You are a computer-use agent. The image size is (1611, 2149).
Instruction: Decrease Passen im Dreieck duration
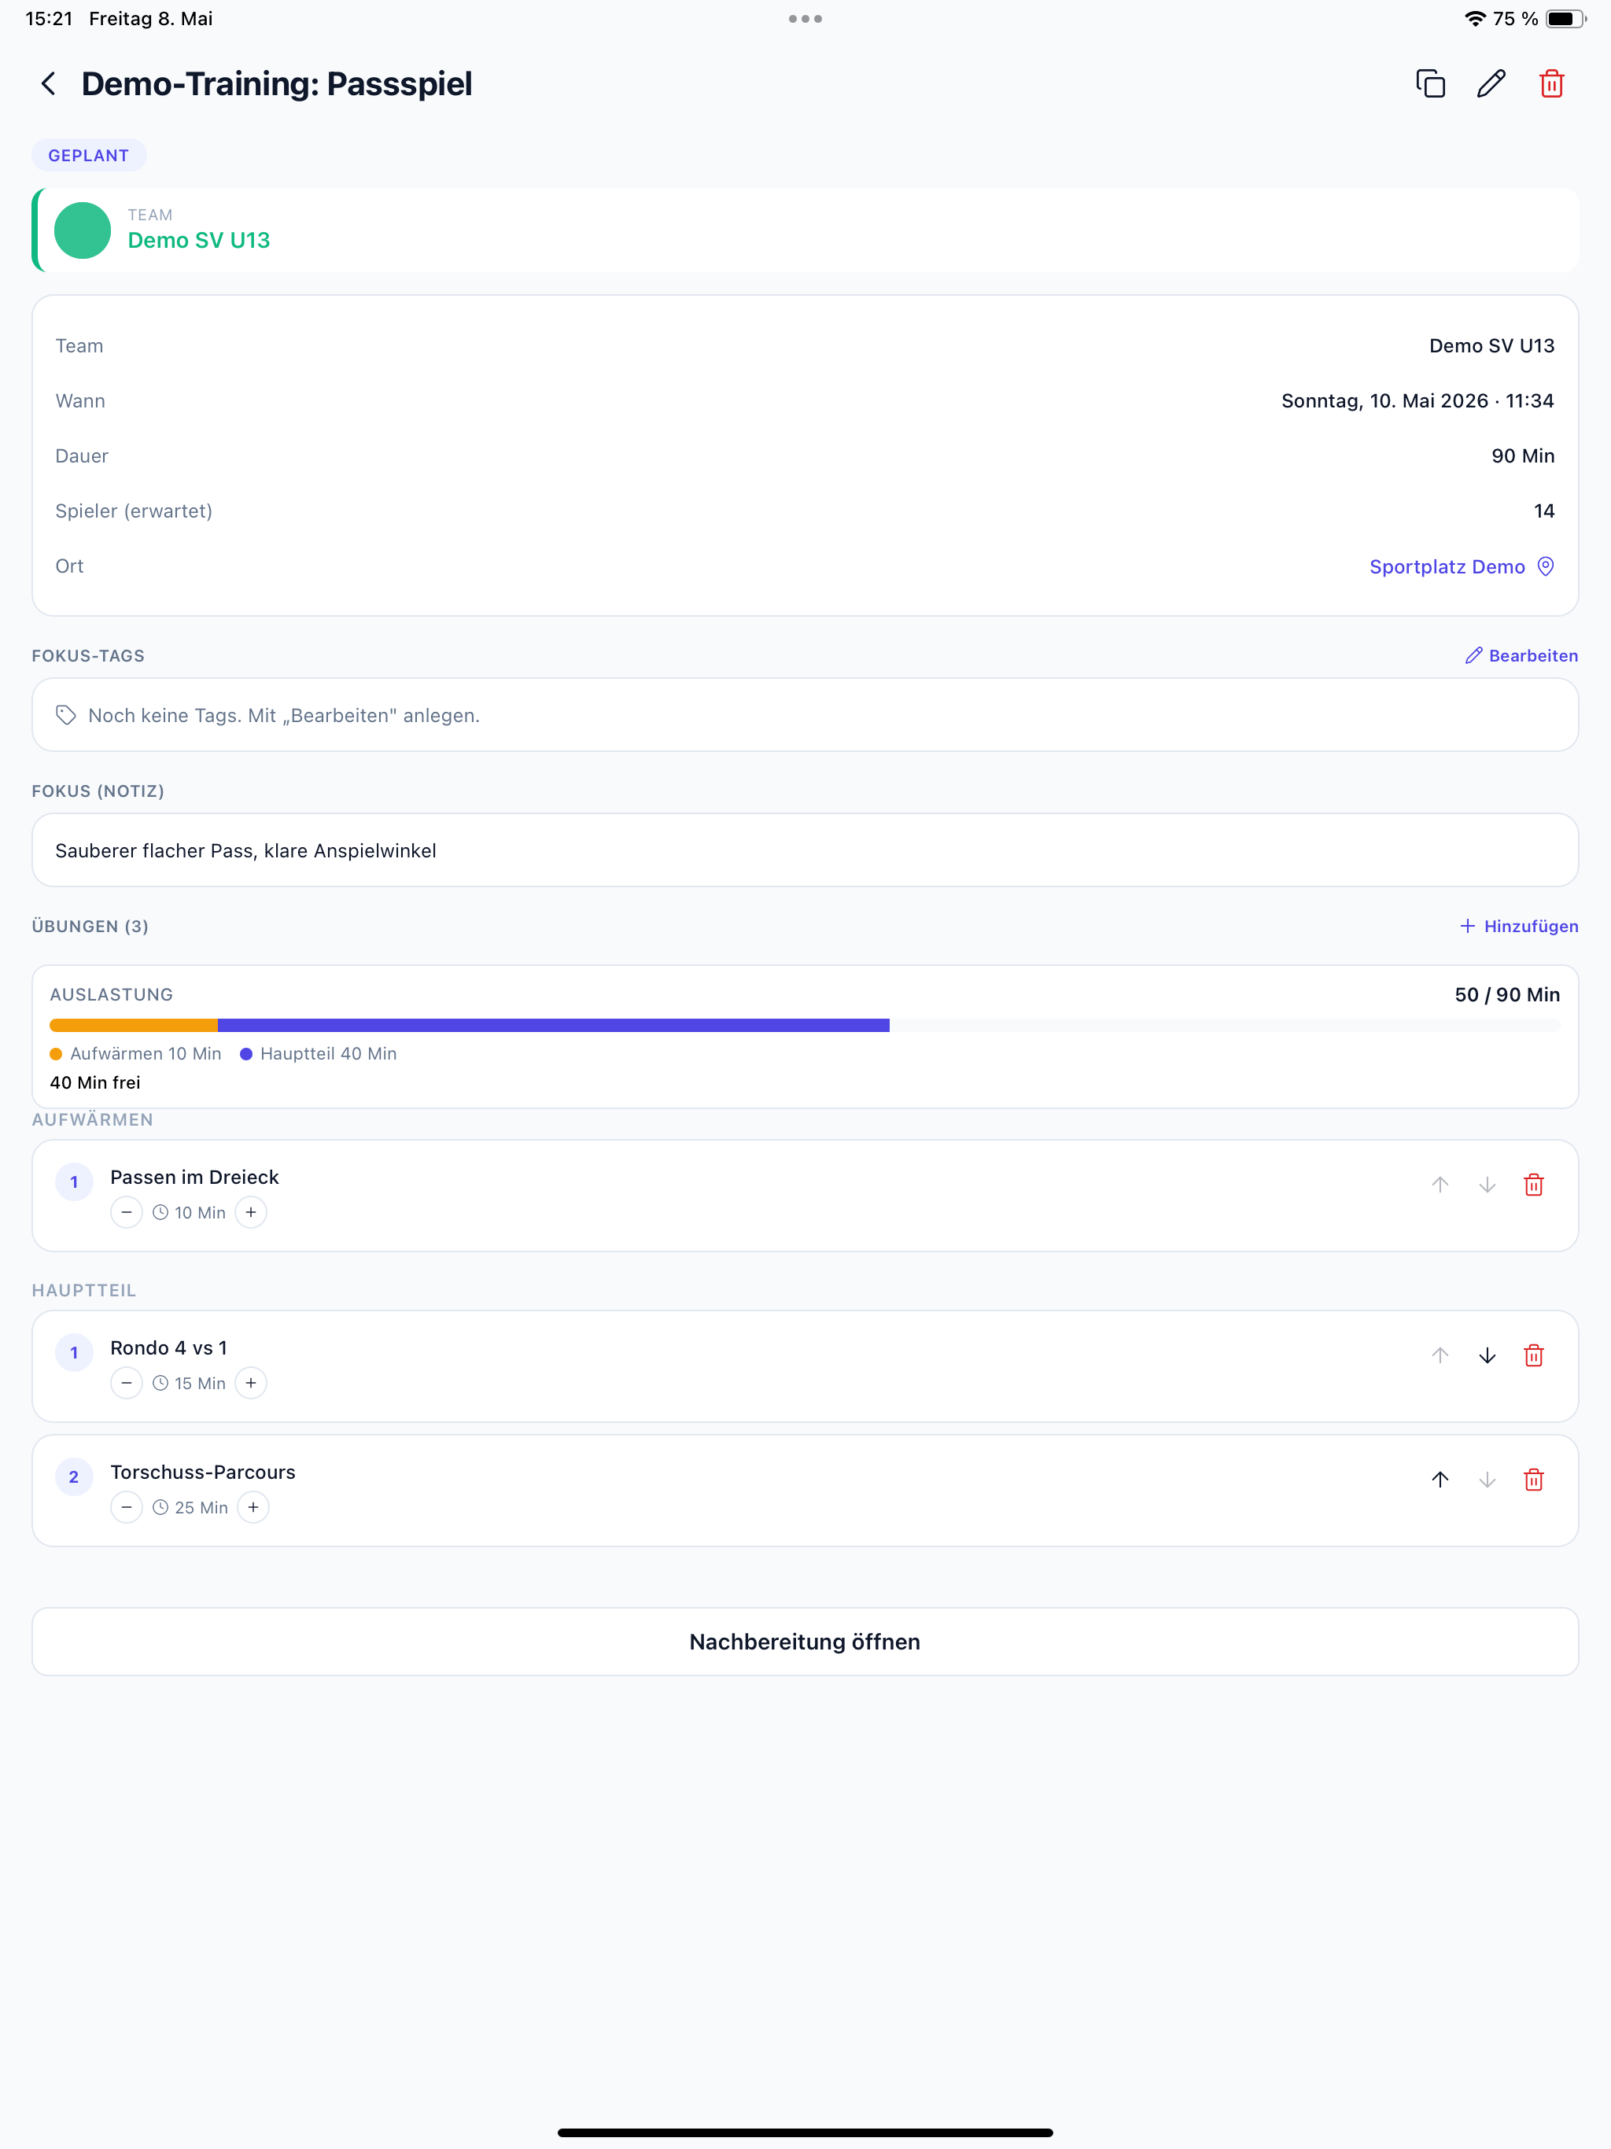127,1212
